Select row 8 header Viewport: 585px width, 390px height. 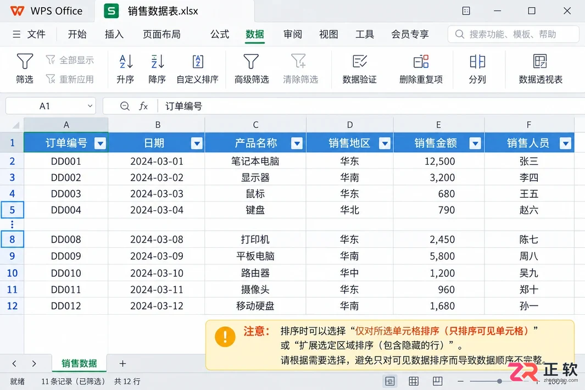point(12,239)
